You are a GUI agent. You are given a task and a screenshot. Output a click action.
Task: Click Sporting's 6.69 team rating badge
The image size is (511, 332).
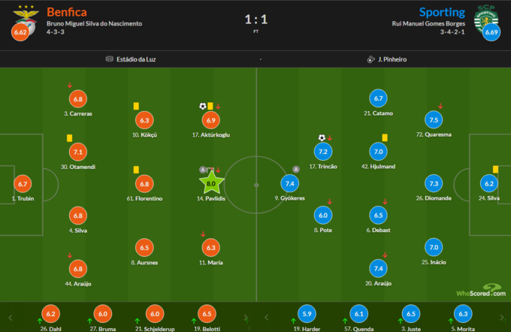click(492, 32)
